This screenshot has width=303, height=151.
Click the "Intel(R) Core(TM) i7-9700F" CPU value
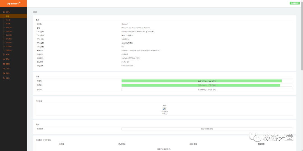138,31
